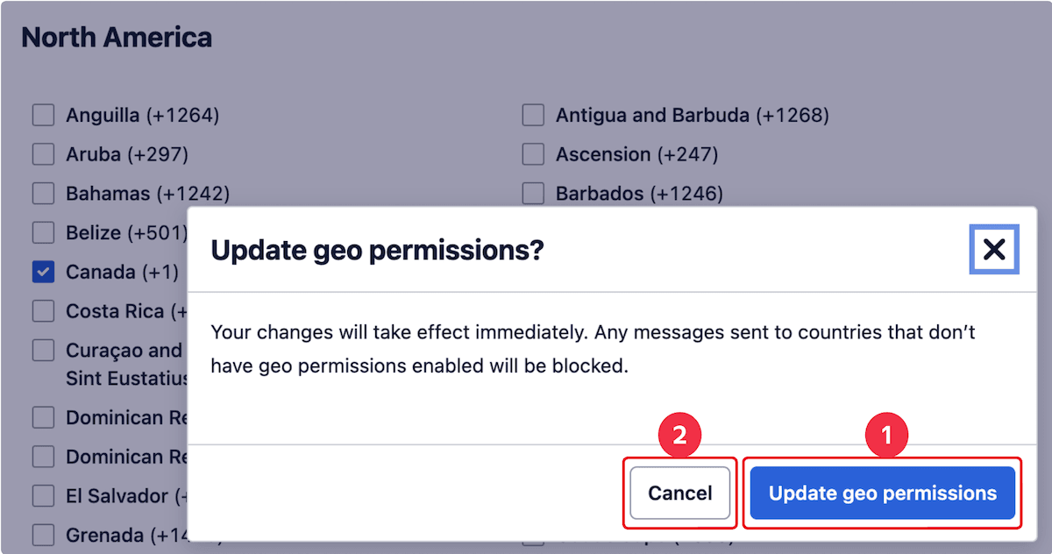This screenshot has width=1052, height=554.
Task: Click the Update geo permissions button
Action: [x=881, y=493]
